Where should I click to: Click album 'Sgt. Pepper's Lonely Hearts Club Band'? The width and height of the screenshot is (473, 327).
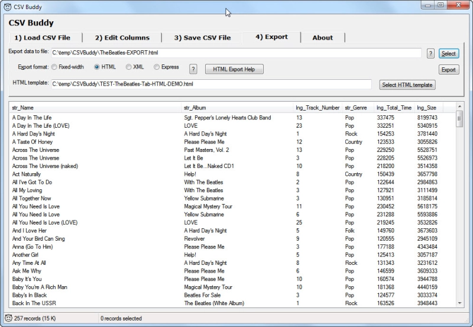pos(228,118)
